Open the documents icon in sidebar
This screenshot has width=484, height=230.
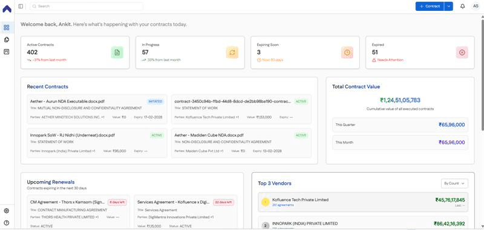(x=7, y=40)
